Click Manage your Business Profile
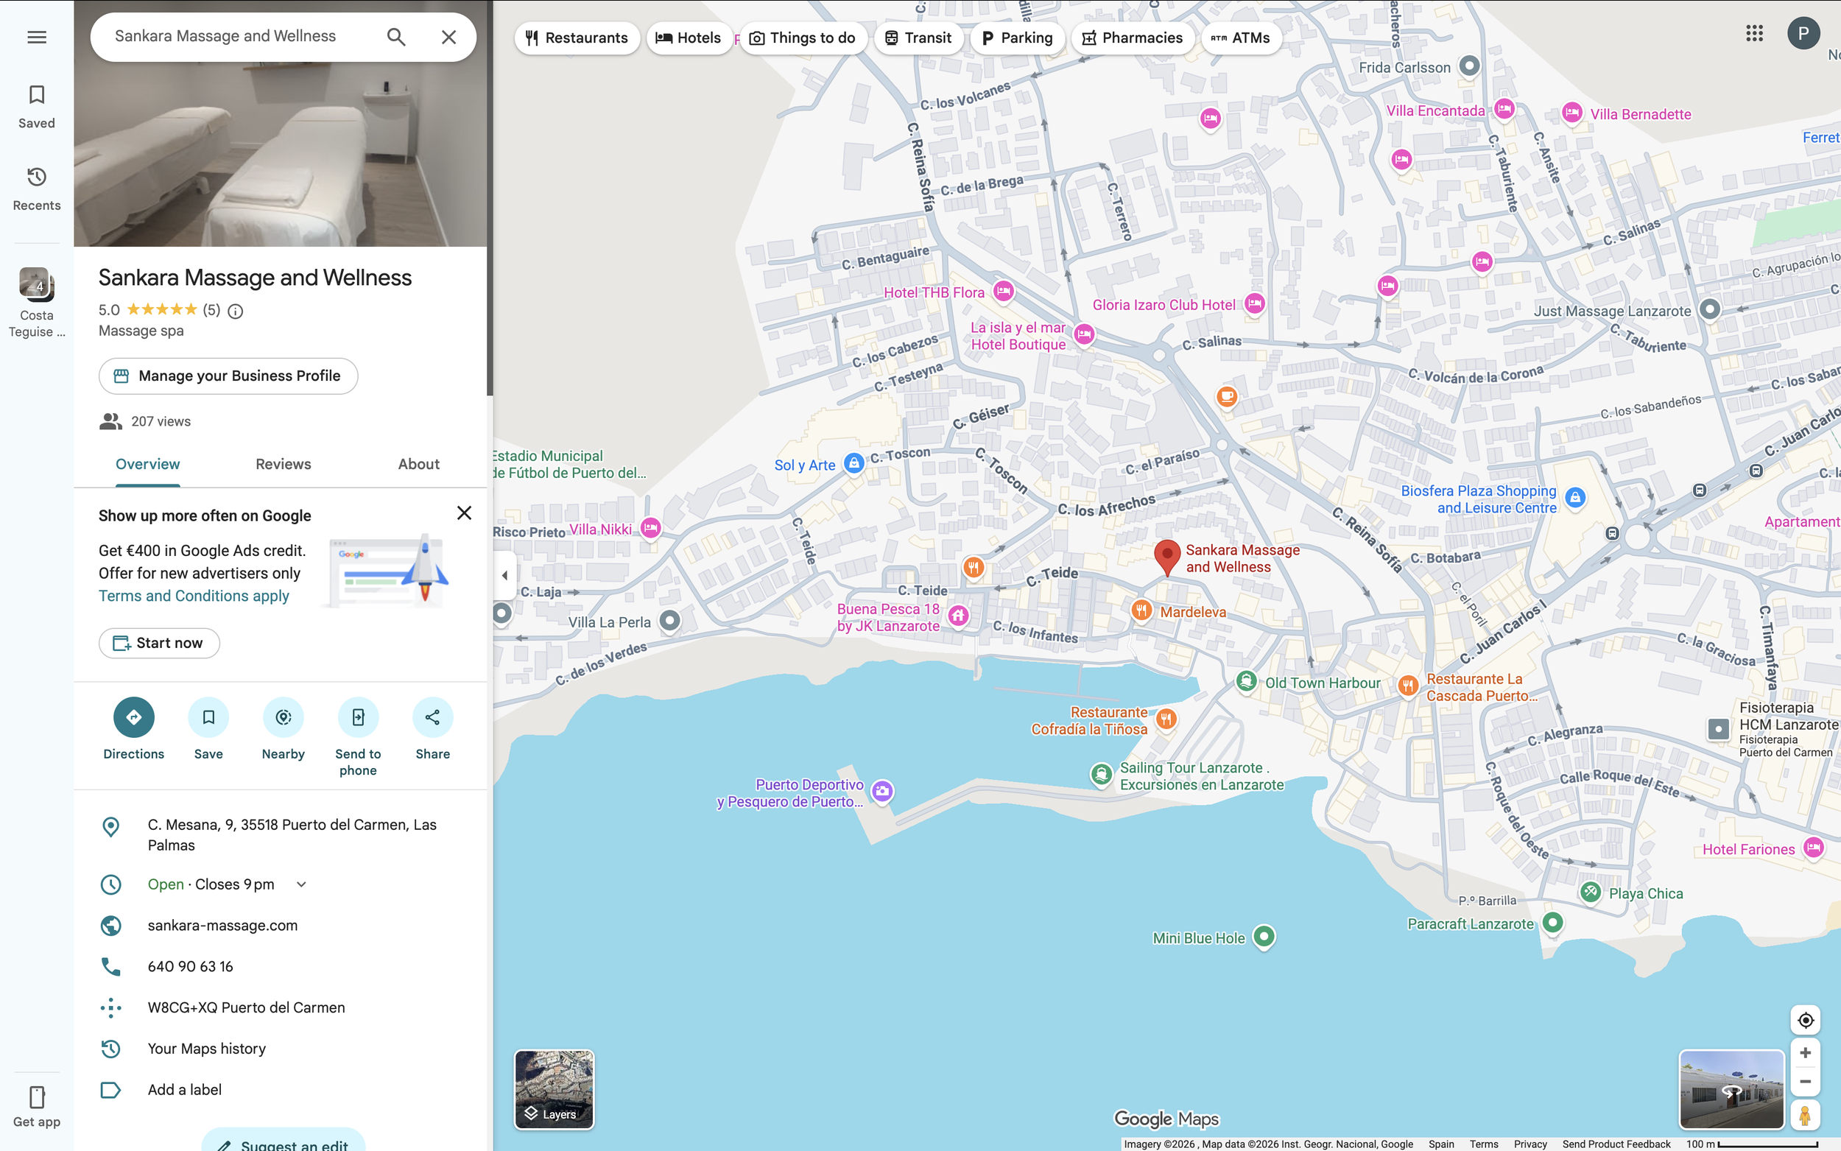 [228, 376]
